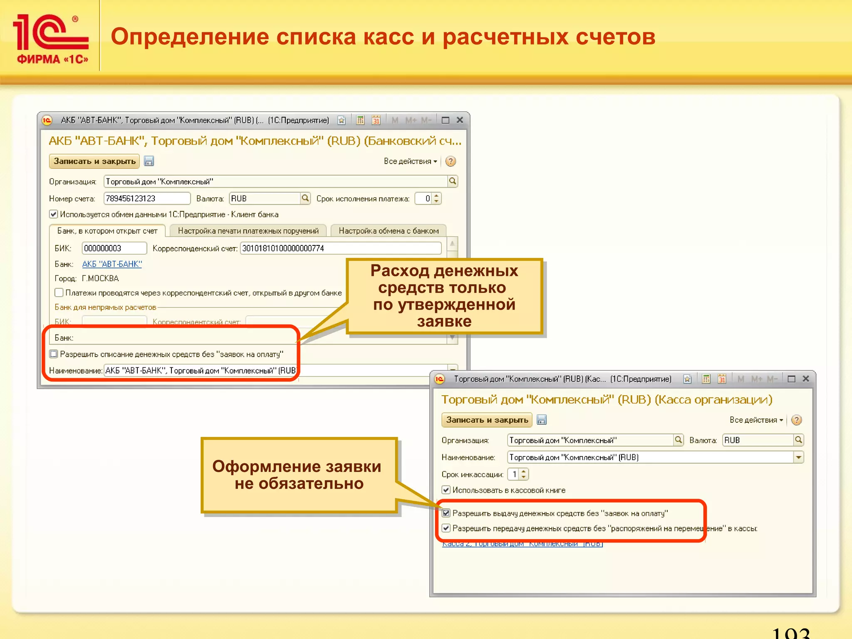Open help icon in cash desk window
This screenshot has height=639, width=852.
click(796, 420)
